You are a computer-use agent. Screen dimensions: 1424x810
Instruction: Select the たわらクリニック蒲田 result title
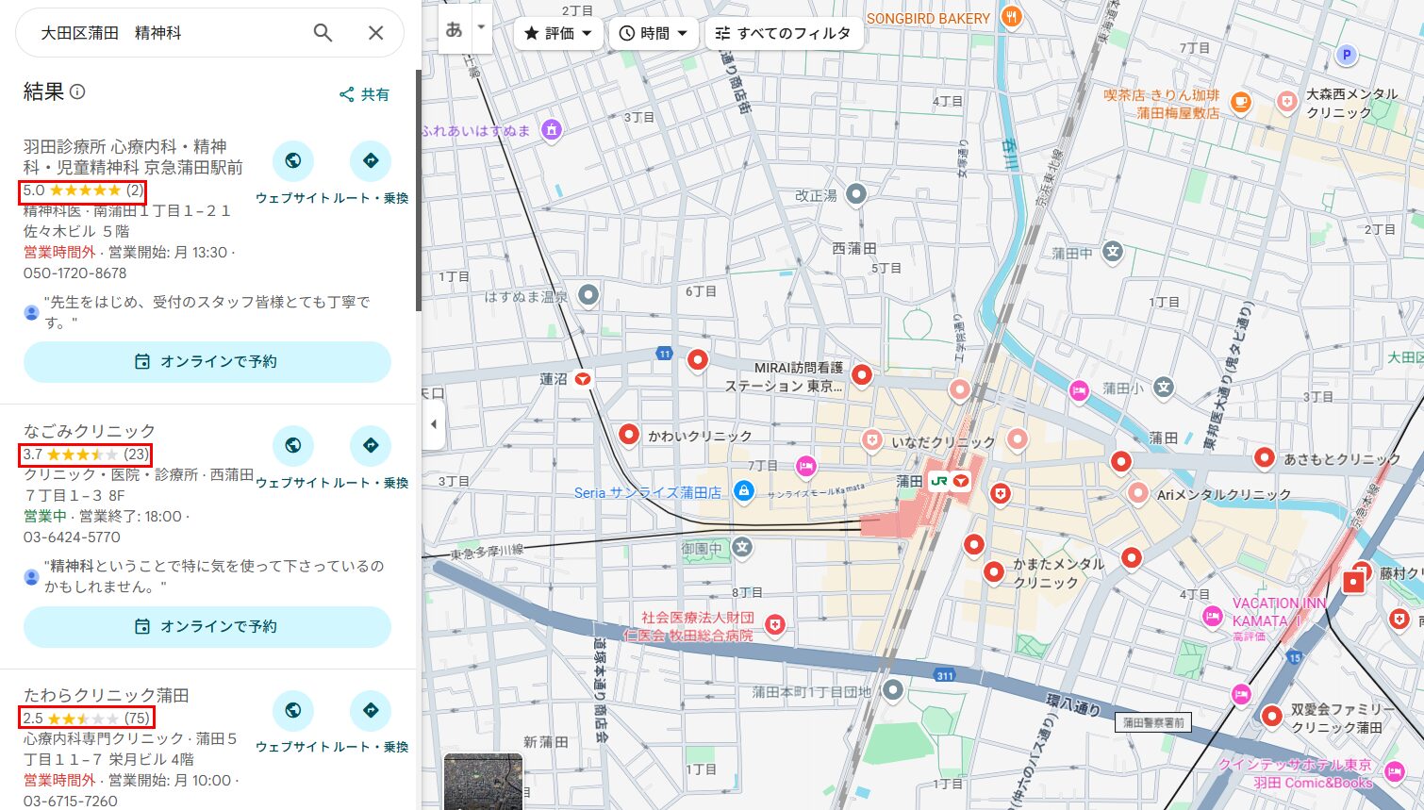(x=107, y=695)
